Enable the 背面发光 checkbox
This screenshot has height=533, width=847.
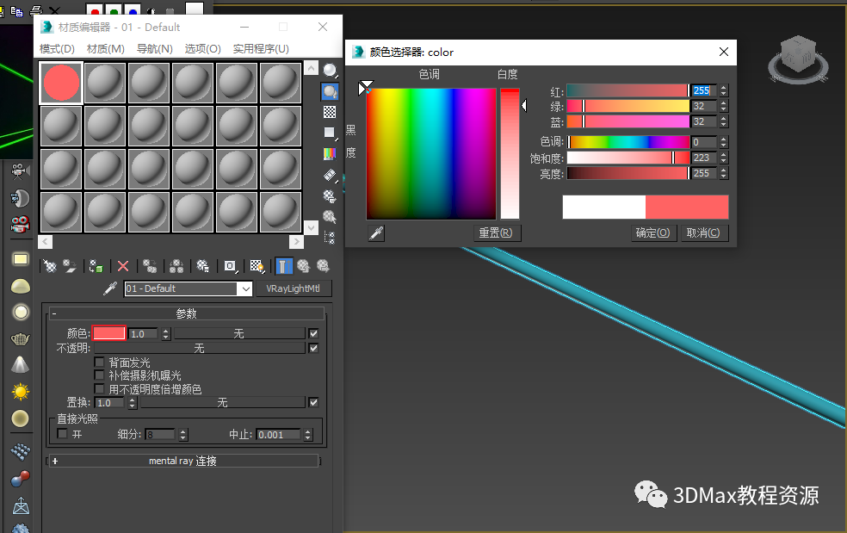(x=100, y=363)
